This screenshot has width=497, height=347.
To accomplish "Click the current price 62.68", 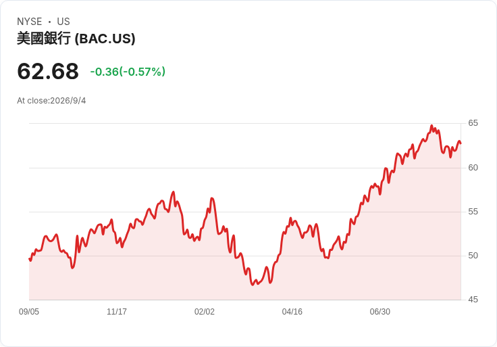I will click(48, 71).
